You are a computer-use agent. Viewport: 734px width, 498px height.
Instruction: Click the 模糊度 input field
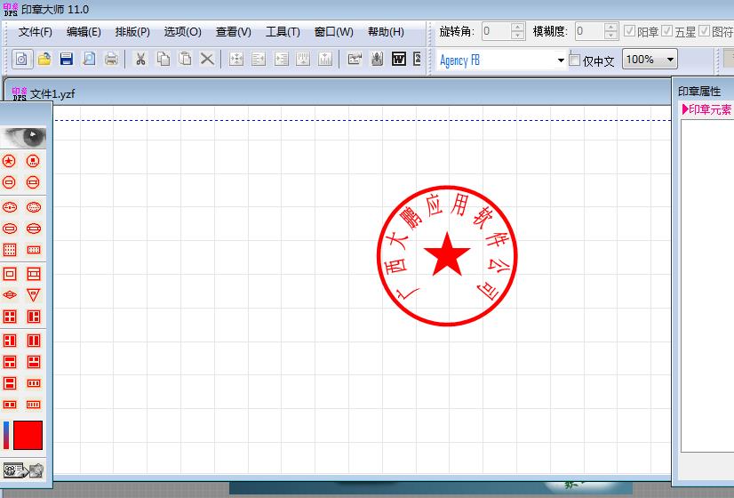point(589,31)
